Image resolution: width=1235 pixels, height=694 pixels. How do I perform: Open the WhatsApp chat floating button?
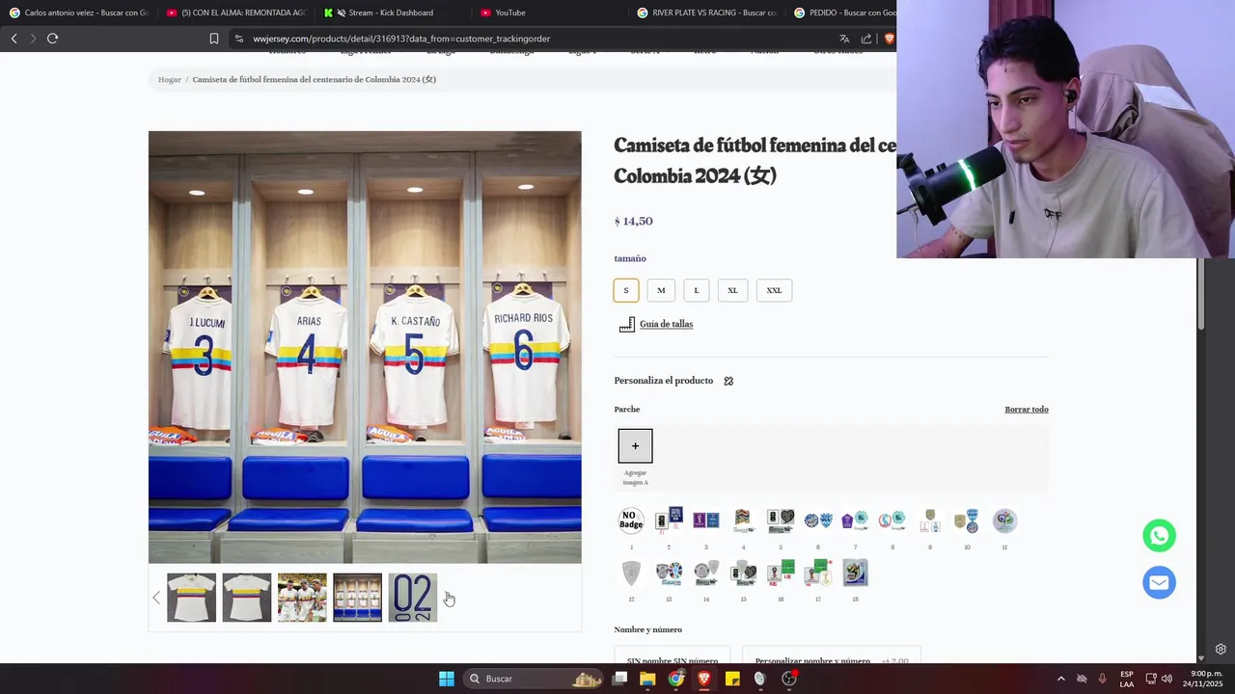pos(1159,536)
